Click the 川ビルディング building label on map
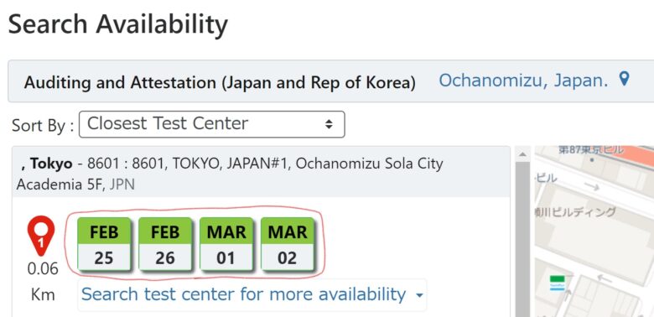This screenshot has width=654, height=317. [x=575, y=212]
